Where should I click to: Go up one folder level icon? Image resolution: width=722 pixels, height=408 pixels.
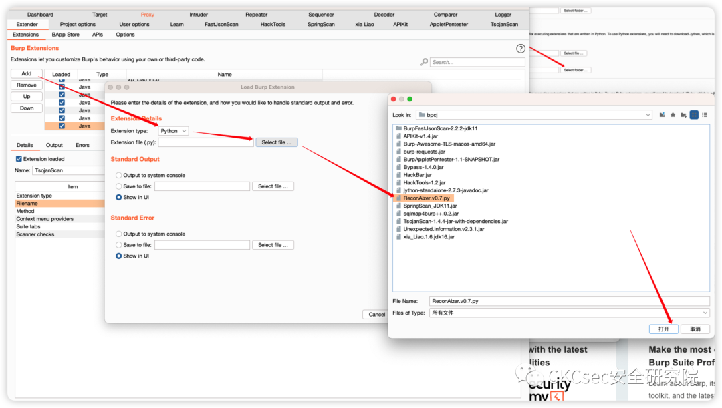tap(662, 115)
